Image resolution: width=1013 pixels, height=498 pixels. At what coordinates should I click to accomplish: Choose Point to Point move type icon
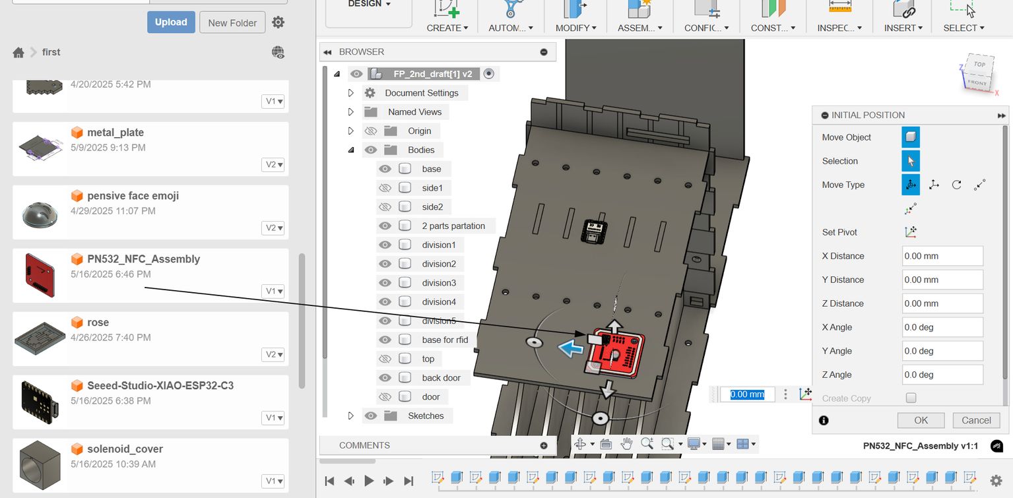[979, 185]
